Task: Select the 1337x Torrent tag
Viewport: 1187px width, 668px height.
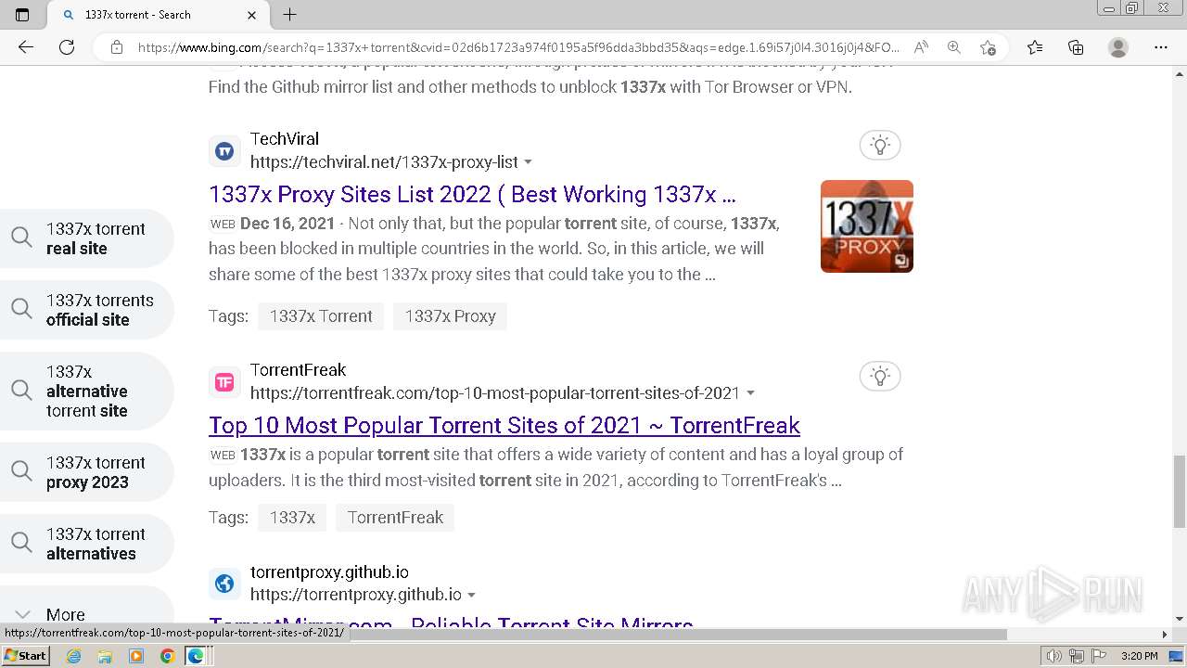Action: (x=321, y=316)
